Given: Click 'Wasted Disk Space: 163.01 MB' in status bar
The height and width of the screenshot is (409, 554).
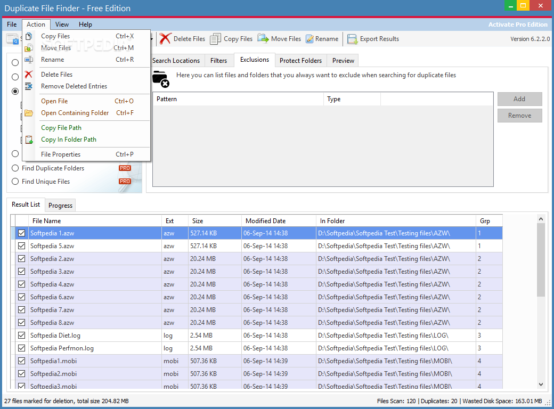Looking at the screenshot, I should [502, 401].
